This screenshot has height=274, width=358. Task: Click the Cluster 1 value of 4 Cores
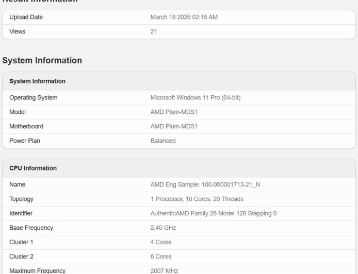click(x=161, y=242)
